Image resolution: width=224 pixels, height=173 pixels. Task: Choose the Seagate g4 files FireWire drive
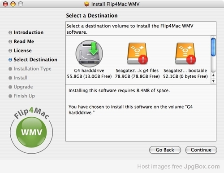tap(137, 53)
